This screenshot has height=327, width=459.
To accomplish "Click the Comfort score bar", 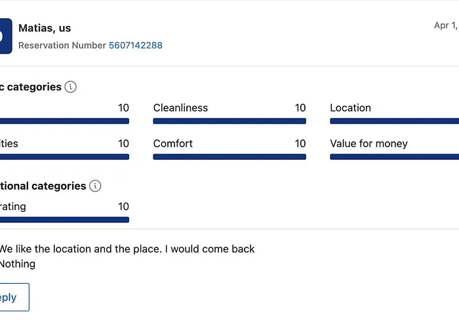I will 229,157.
